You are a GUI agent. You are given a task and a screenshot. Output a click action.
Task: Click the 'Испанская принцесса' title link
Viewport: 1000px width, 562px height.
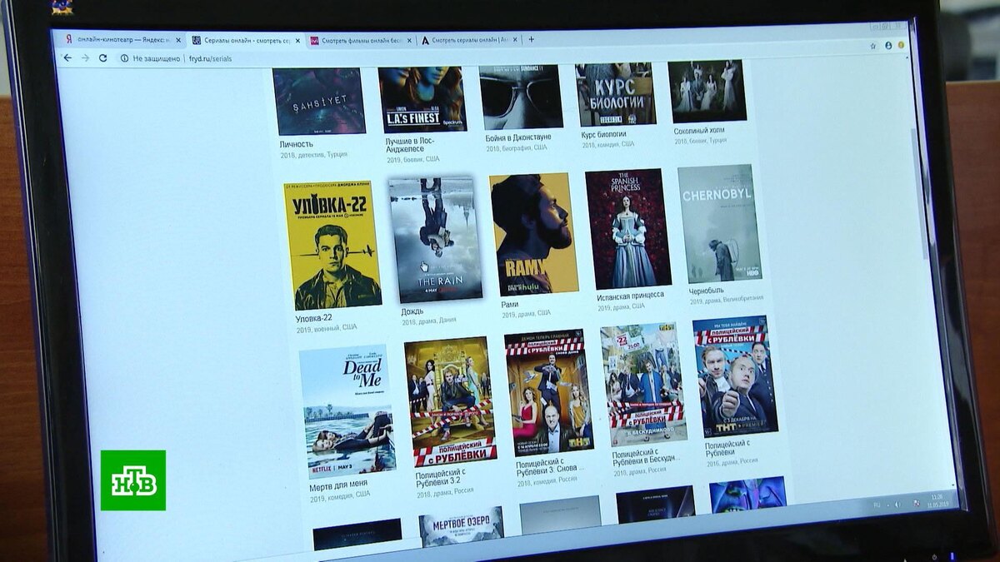[x=631, y=296]
